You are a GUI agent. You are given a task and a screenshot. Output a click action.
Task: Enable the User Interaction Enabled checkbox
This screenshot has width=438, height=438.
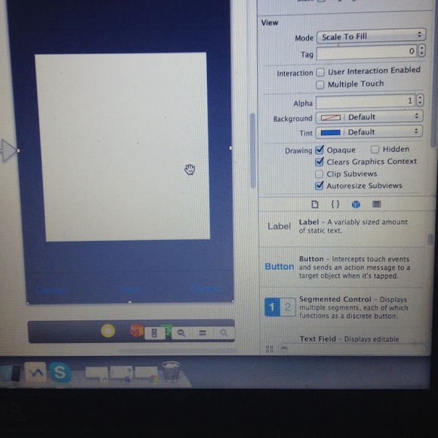[320, 72]
